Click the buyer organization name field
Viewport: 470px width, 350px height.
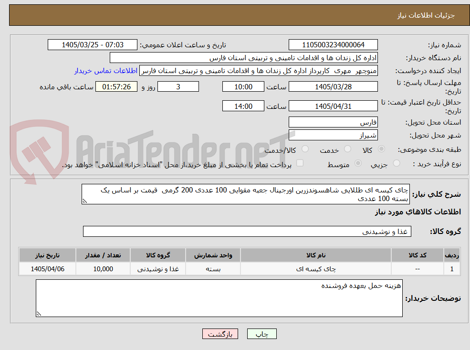click(x=244, y=58)
